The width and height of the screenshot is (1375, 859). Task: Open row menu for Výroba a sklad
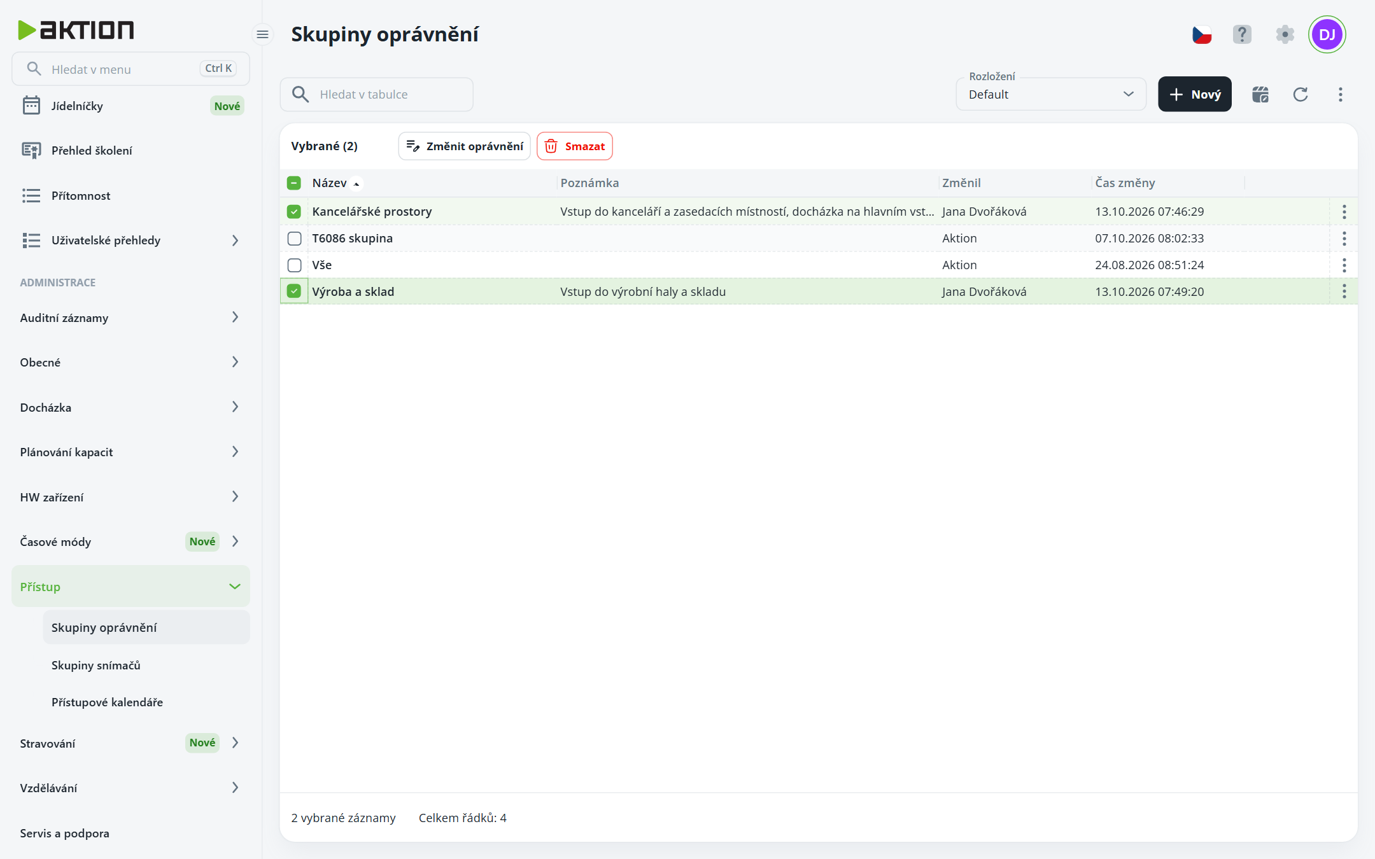point(1344,291)
